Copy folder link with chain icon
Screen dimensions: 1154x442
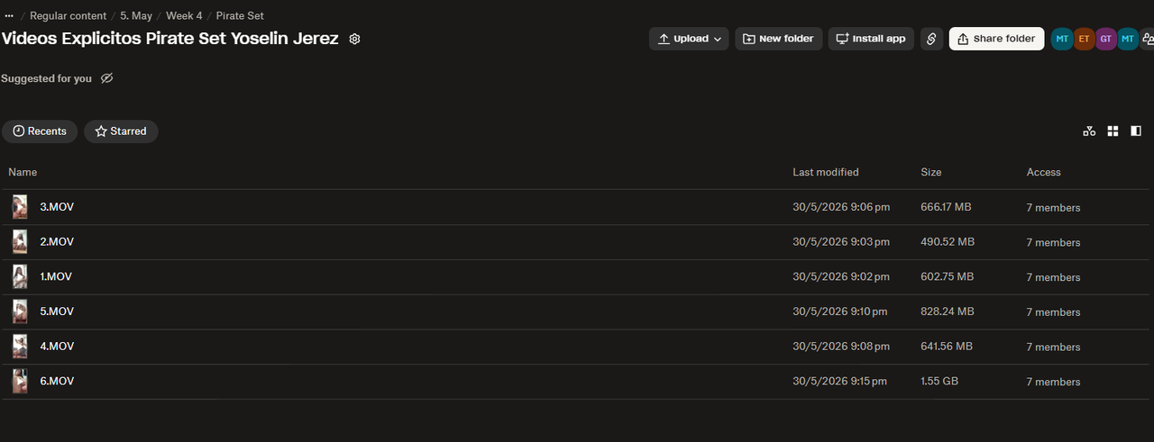tap(931, 39)
